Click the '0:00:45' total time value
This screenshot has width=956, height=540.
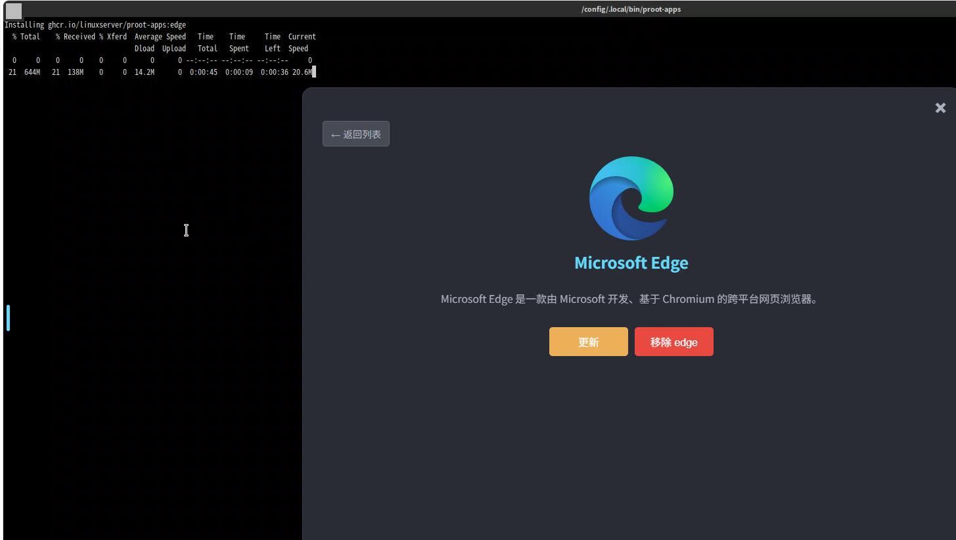204,72
